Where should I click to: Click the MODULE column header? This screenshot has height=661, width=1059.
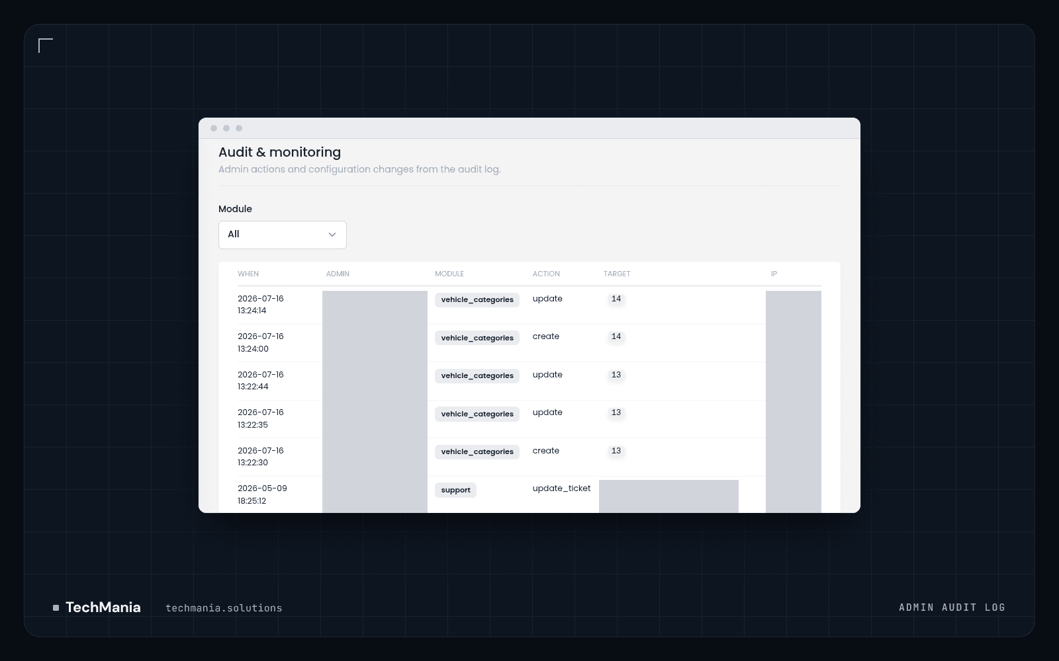click(x=449, y=274)
